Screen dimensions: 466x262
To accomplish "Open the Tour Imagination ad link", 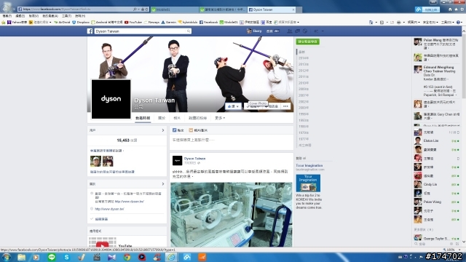I will pos(309,165).
